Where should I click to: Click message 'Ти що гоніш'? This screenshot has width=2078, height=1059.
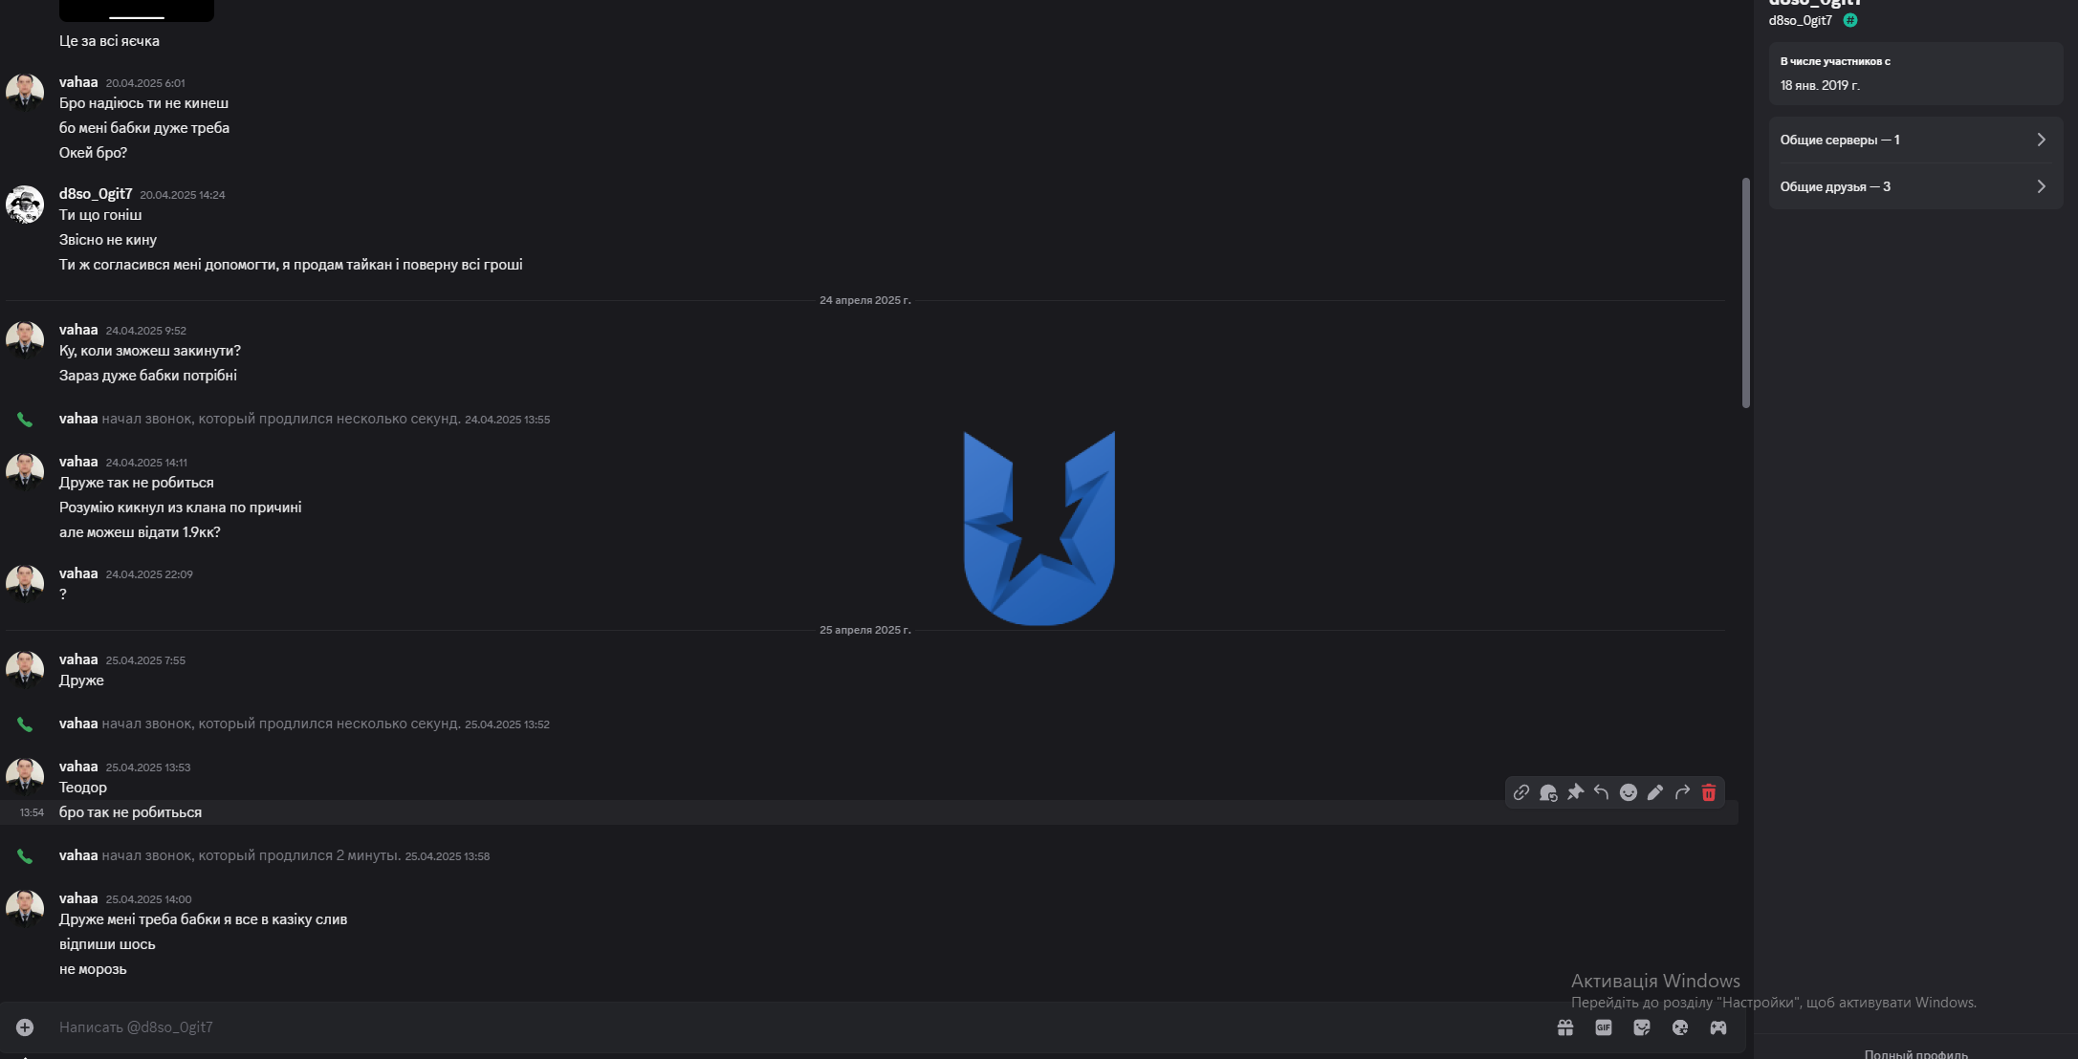[100, 215]
